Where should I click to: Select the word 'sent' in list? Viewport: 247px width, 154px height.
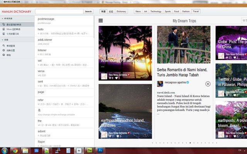point(64,84)
